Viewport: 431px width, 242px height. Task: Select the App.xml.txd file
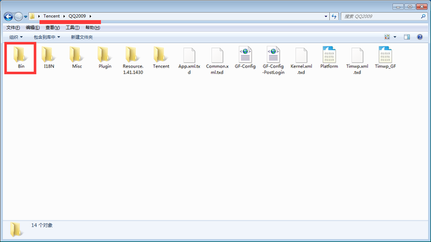(189, 60)
